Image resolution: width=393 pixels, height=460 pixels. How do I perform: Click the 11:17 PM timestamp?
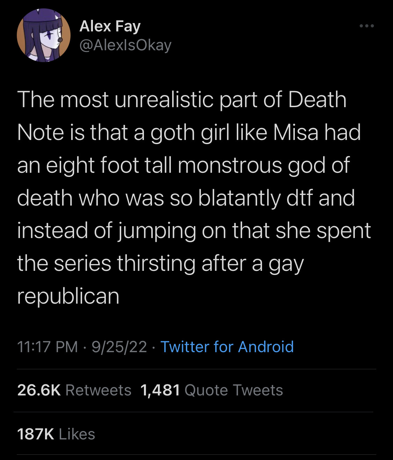click(48, 347)
